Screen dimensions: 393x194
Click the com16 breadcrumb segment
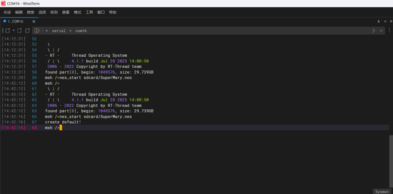[81, 31]
